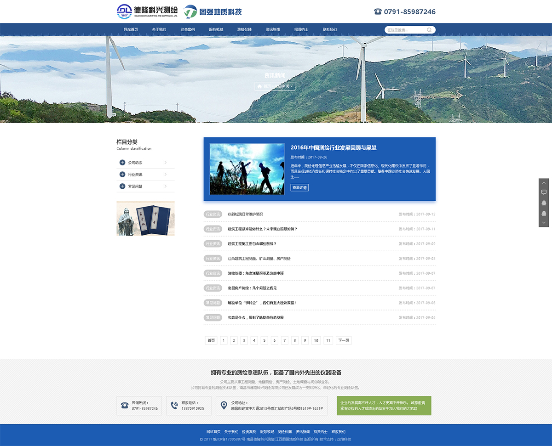Viewport: 552px width, 446px height.
Task: Expand the 行业资讯 category chevron
Action: pyautogui.click(x=166, y=175)
